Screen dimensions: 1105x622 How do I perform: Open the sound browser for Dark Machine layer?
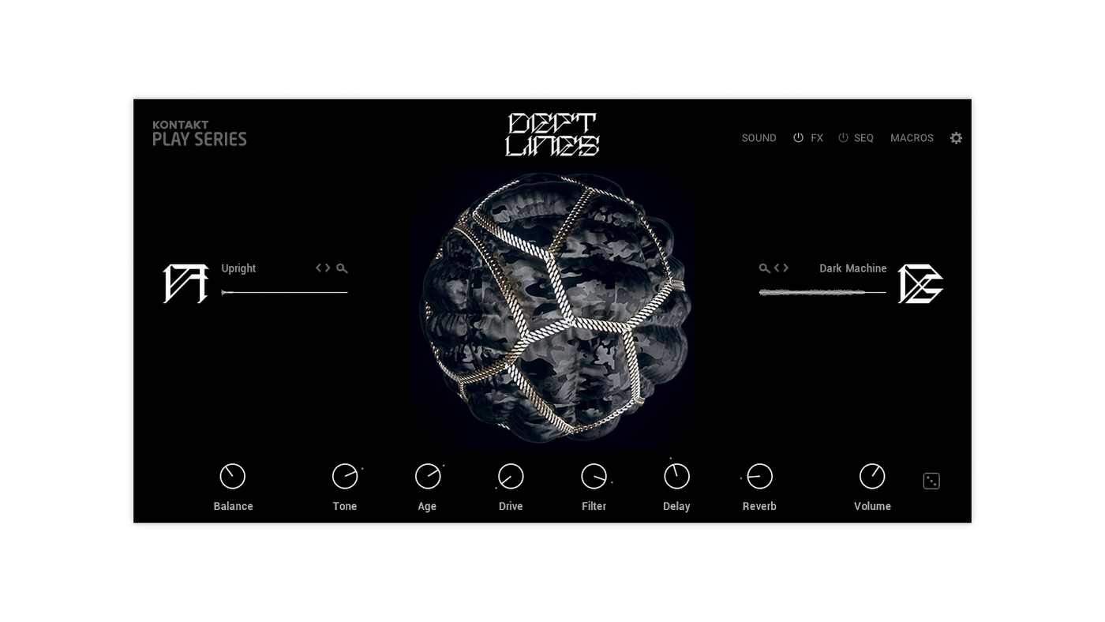pos(764,268)
